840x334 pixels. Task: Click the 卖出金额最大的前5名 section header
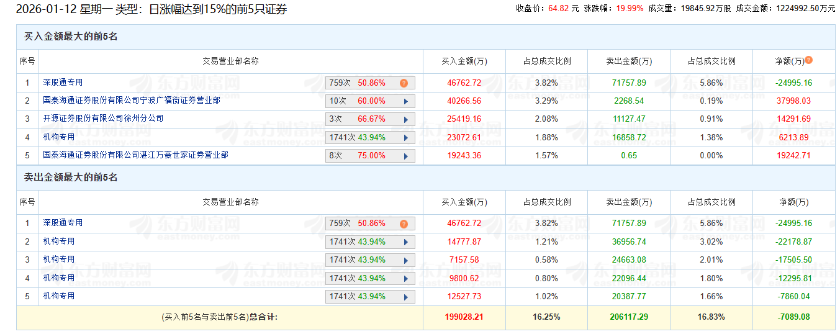71,178
